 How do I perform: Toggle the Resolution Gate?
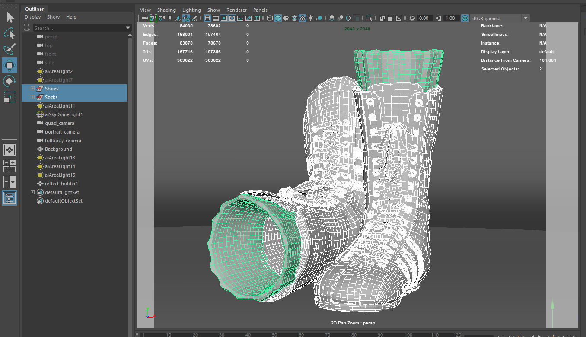(224, 18)
